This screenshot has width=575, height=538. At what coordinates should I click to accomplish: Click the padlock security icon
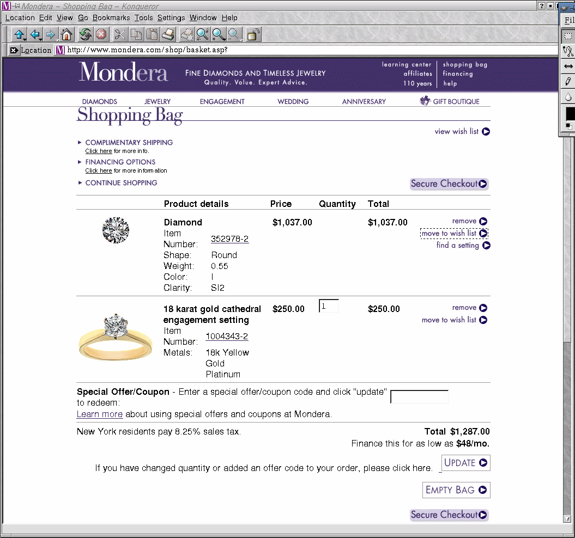[x=253, y=35]
